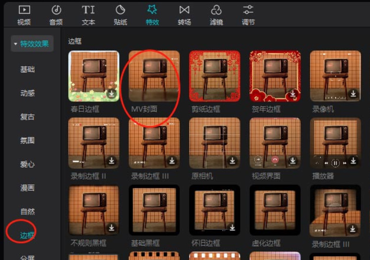
Task: Download the 贺年边框 effect
Action: 293,94
